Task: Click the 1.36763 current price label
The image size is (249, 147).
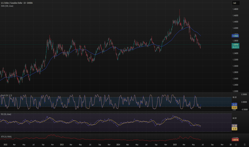Action: point(235,45)
